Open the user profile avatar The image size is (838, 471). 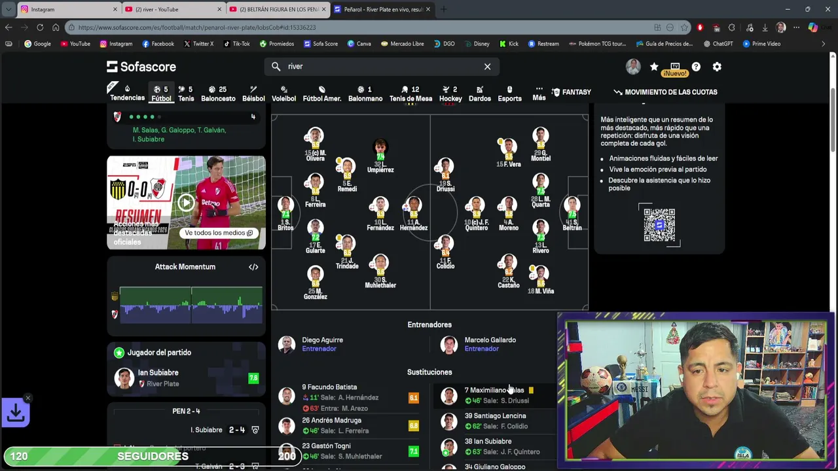click(x=632, y=67)
